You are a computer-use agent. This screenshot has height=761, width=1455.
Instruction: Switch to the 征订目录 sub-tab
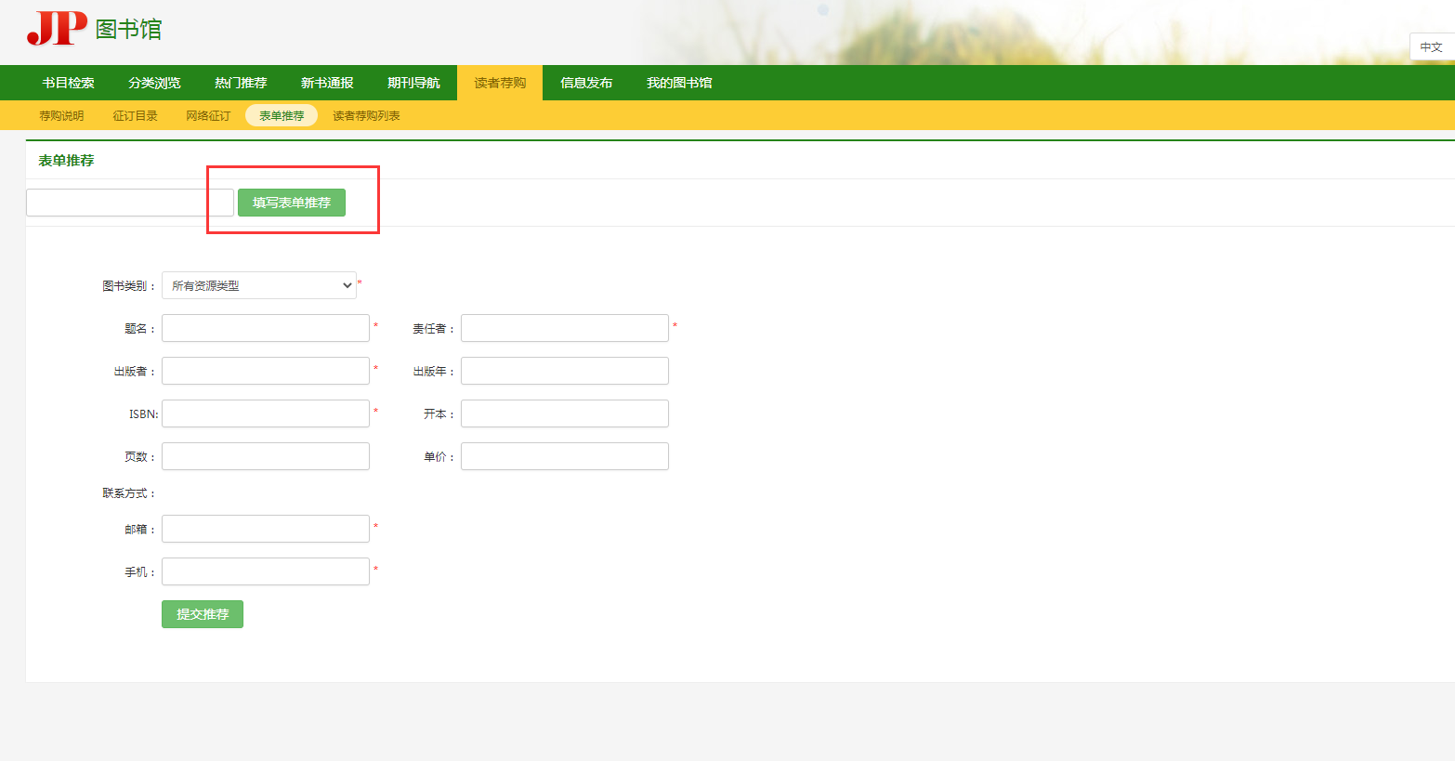(x=135, y=116)
